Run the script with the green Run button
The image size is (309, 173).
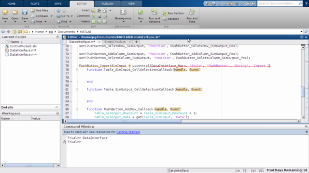140,12
